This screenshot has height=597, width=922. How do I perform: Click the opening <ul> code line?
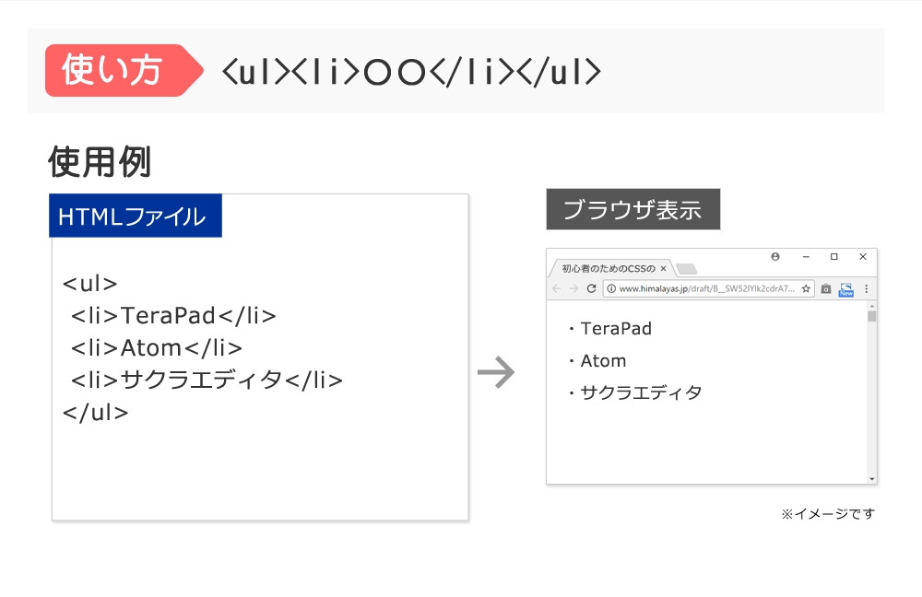click(90, 284)
